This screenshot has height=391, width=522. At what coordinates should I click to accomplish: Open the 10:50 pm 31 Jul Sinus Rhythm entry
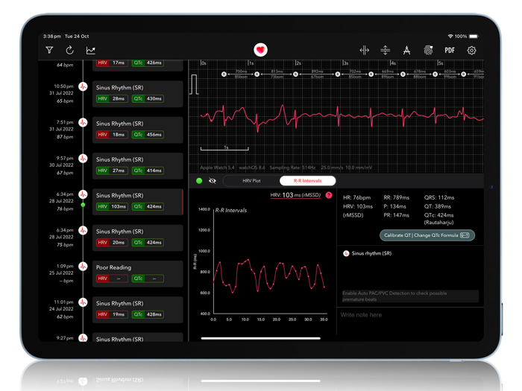click(x=137, y=94)
